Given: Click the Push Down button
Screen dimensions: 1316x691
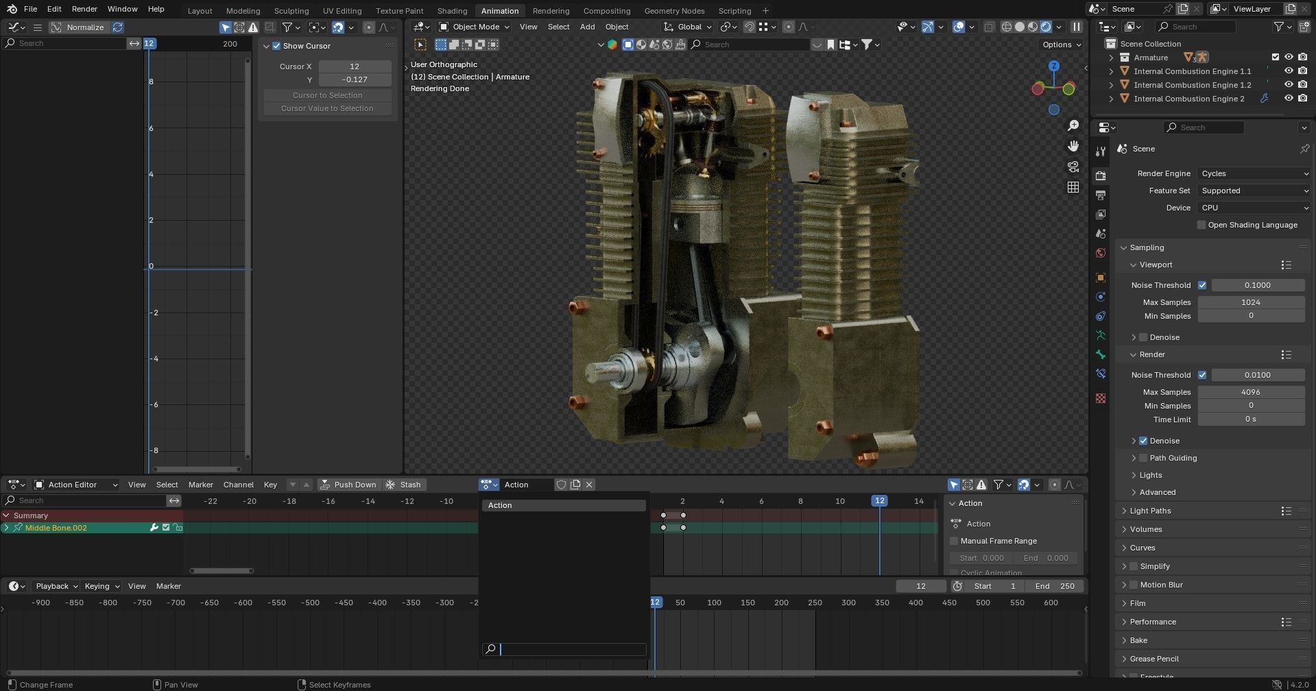Looking at the screenshot, I should [349, 485].
